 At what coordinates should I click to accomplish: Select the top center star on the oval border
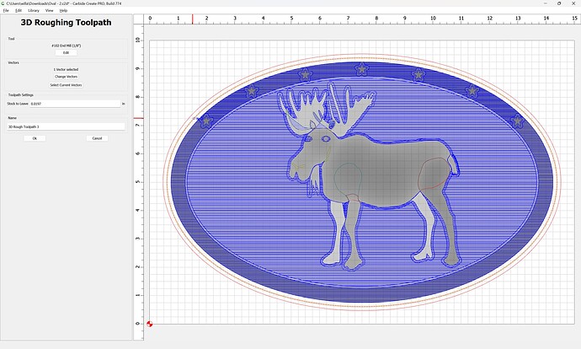(x=361, y=69)
